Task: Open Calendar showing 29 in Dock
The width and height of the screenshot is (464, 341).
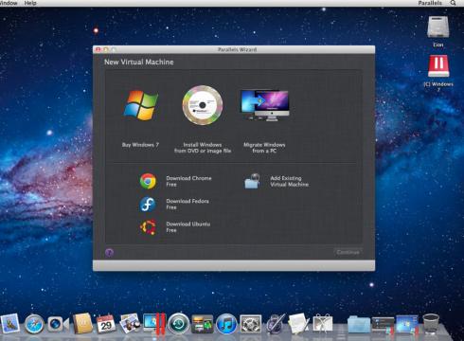Action: coord(106,323)
